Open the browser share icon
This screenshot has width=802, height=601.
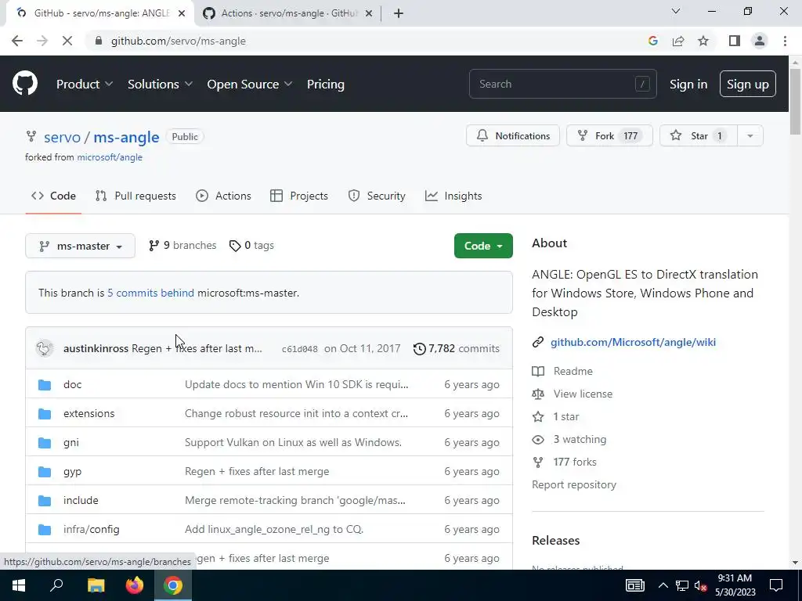tap(678, 41)
